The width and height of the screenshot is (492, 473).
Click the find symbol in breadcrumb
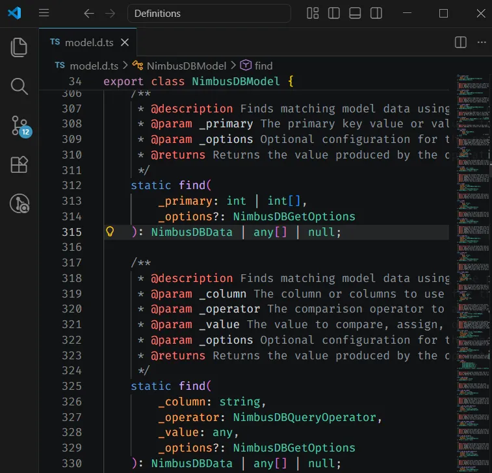[x=264, y=66]
